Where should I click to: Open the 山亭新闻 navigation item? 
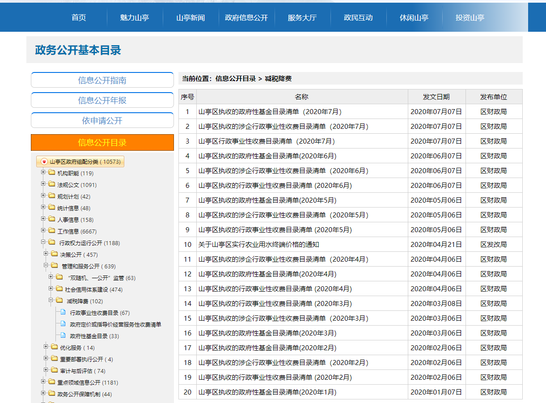tap(190, 18)
